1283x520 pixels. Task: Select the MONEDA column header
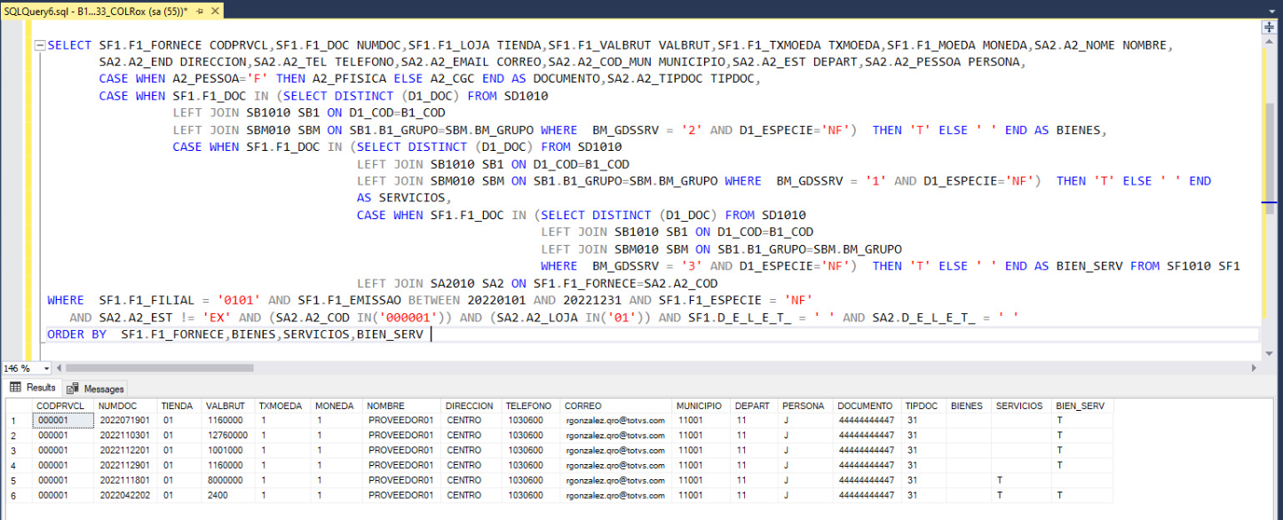(x=337, y=406)
